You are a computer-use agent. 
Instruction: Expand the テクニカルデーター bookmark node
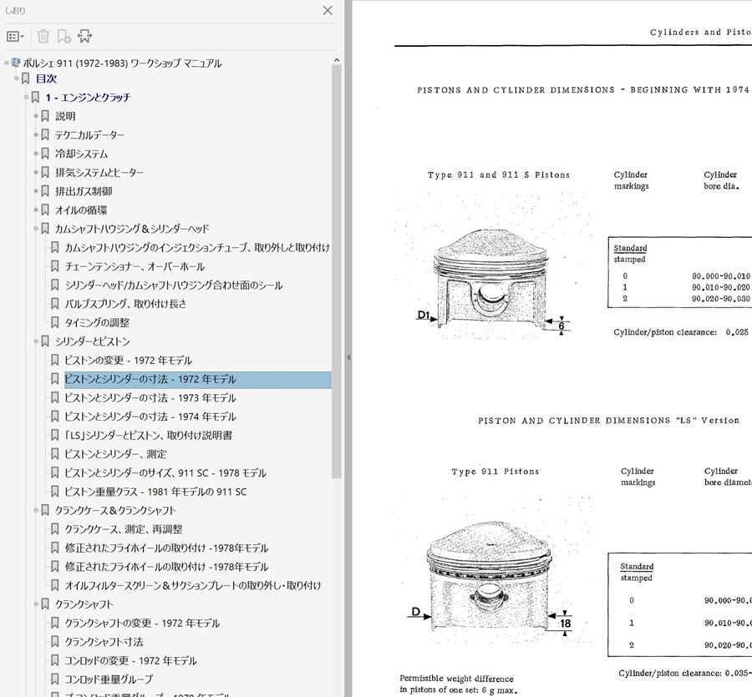pyautogui.click(x=35, y=135)
